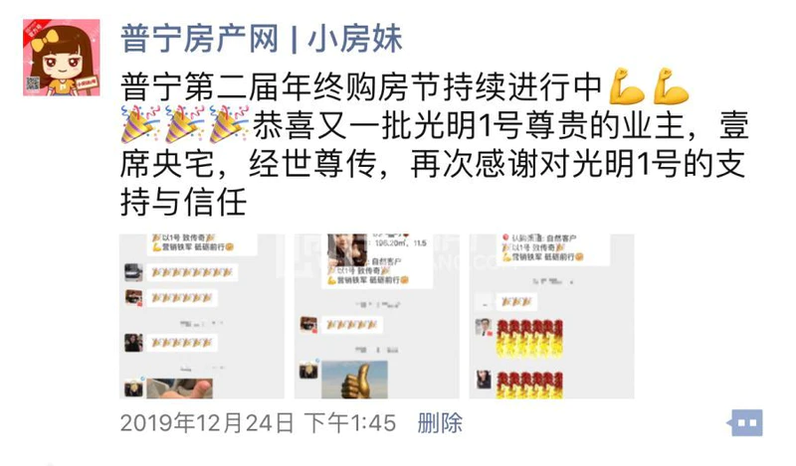Open the two-dot comment and like button
796x466 pixels.
[x=745, y=422]
